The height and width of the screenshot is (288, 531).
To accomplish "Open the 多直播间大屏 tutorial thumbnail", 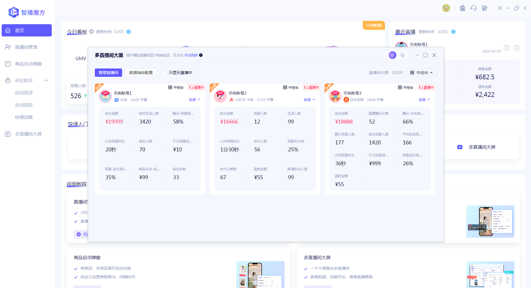I will pyautogui.click(x=490, y=274).
